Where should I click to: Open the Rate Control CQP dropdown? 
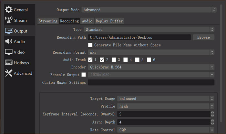tap(166, 130)
